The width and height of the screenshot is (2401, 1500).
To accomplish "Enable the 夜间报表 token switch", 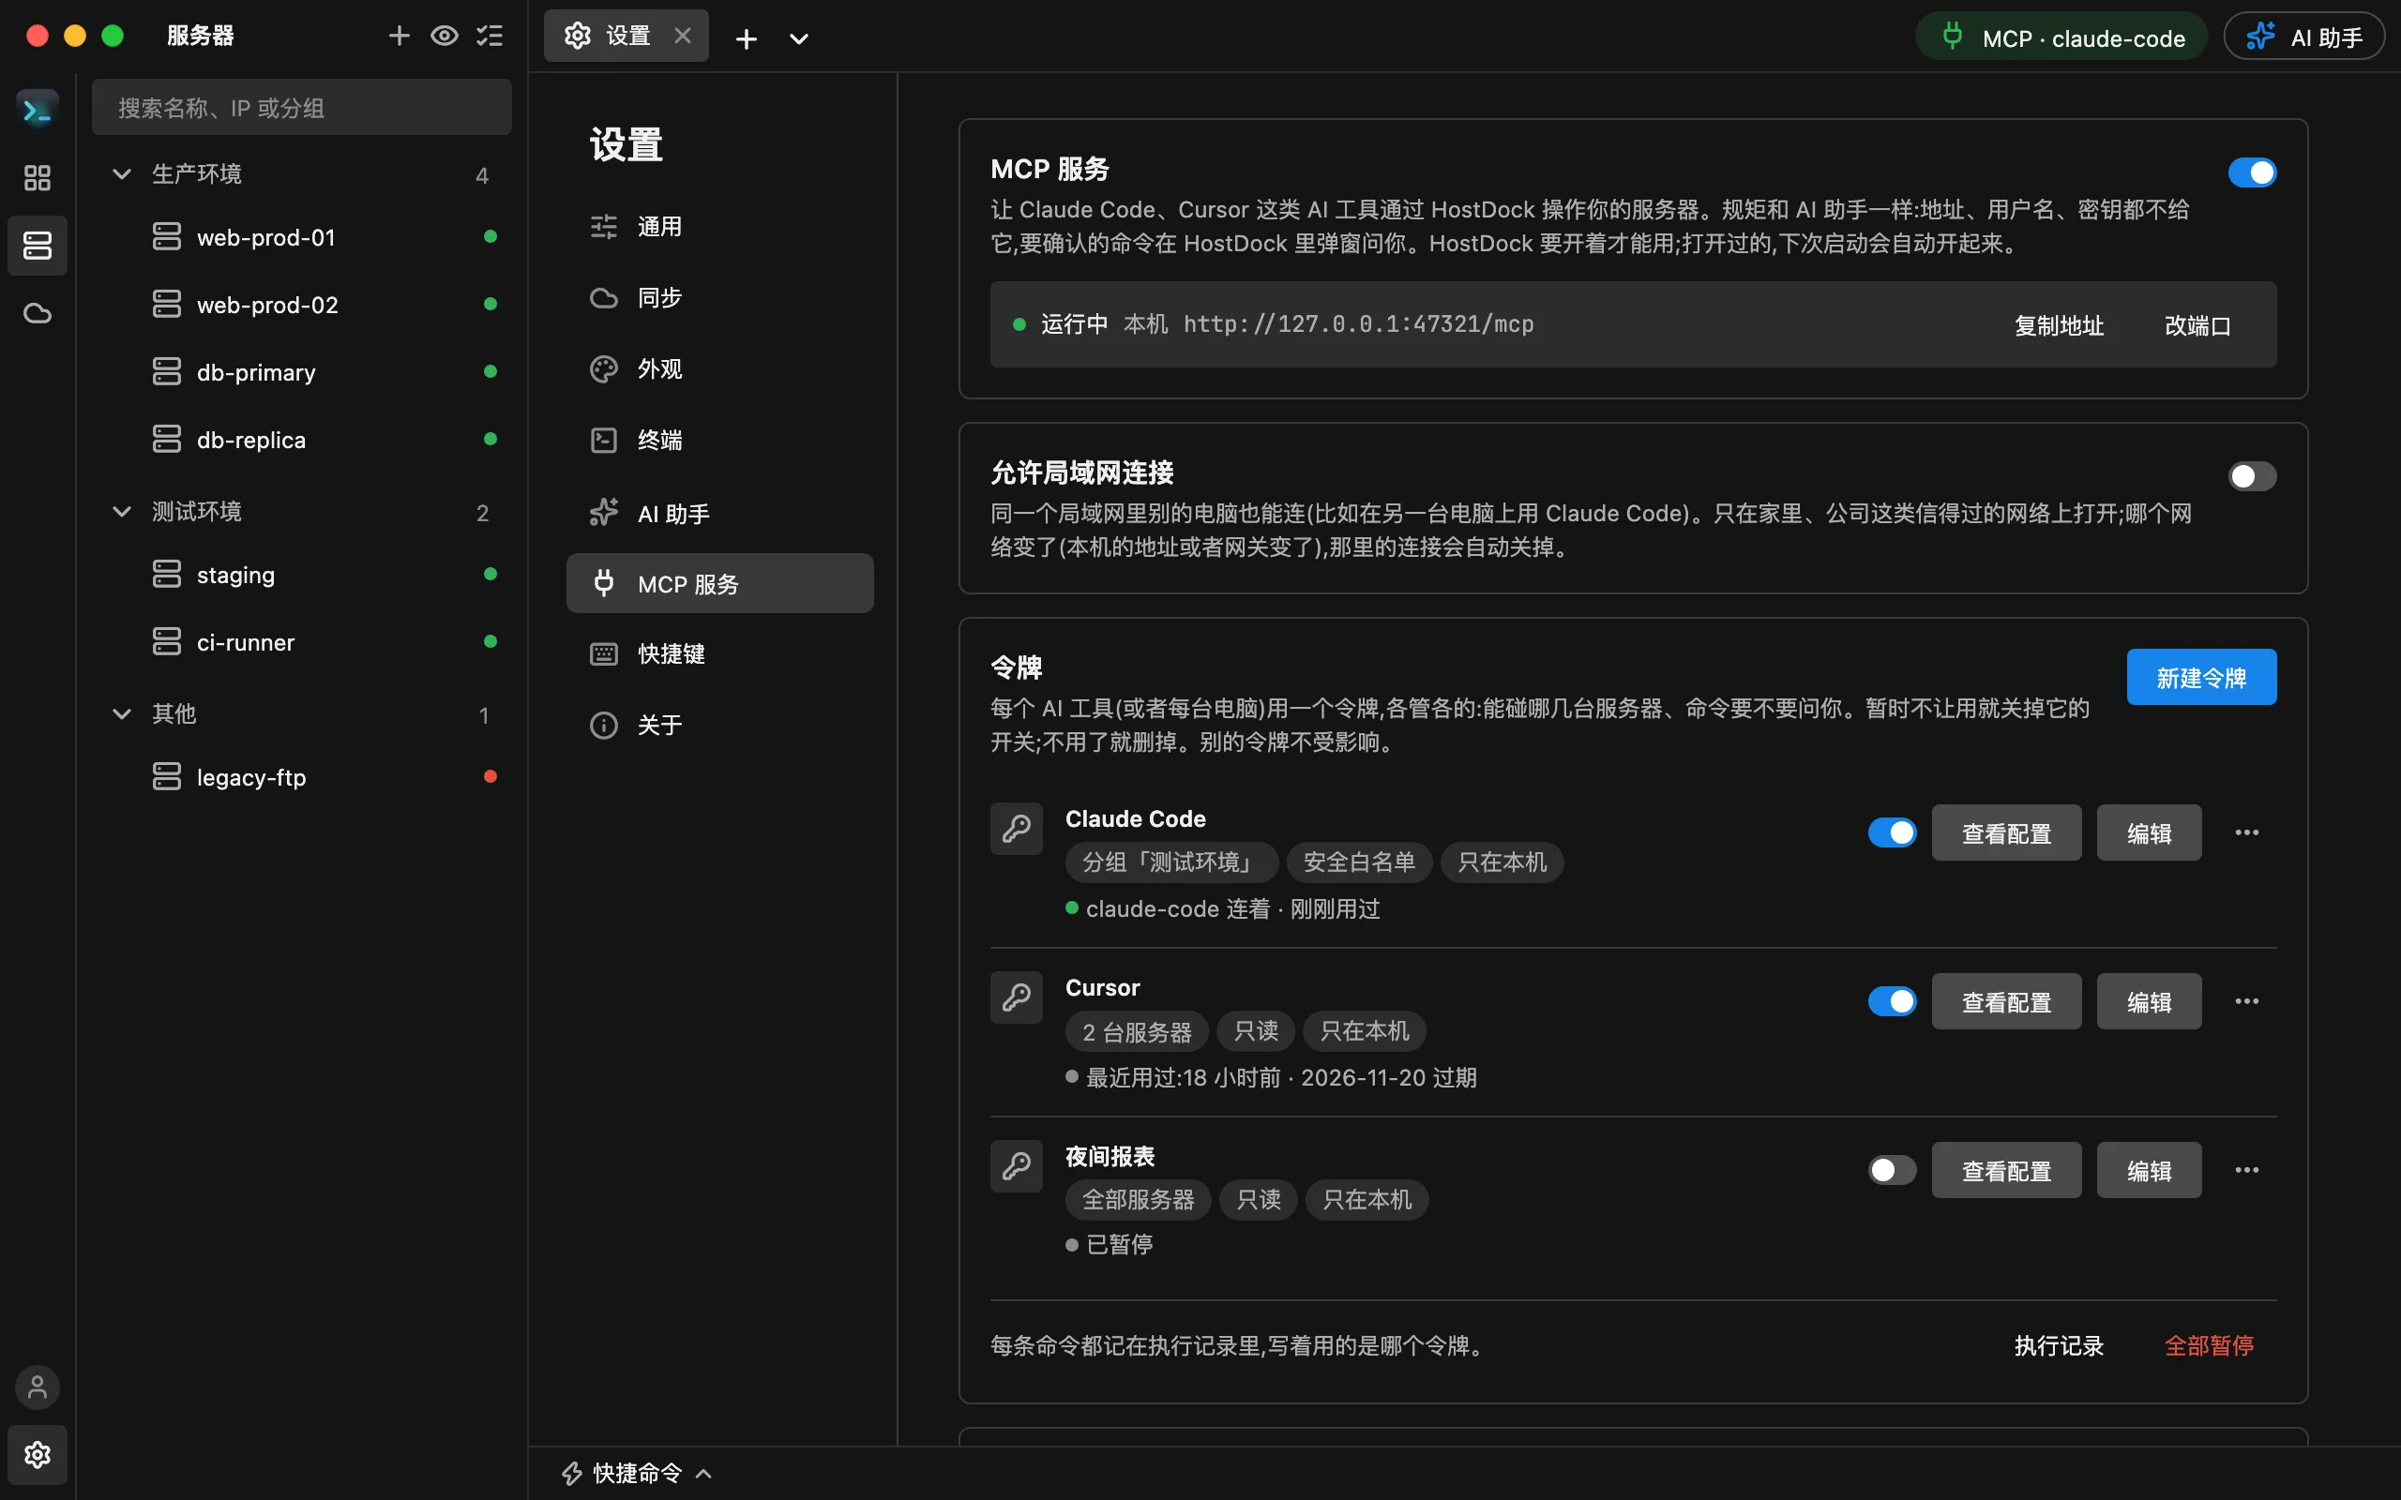I will tap(1892, 1170).
